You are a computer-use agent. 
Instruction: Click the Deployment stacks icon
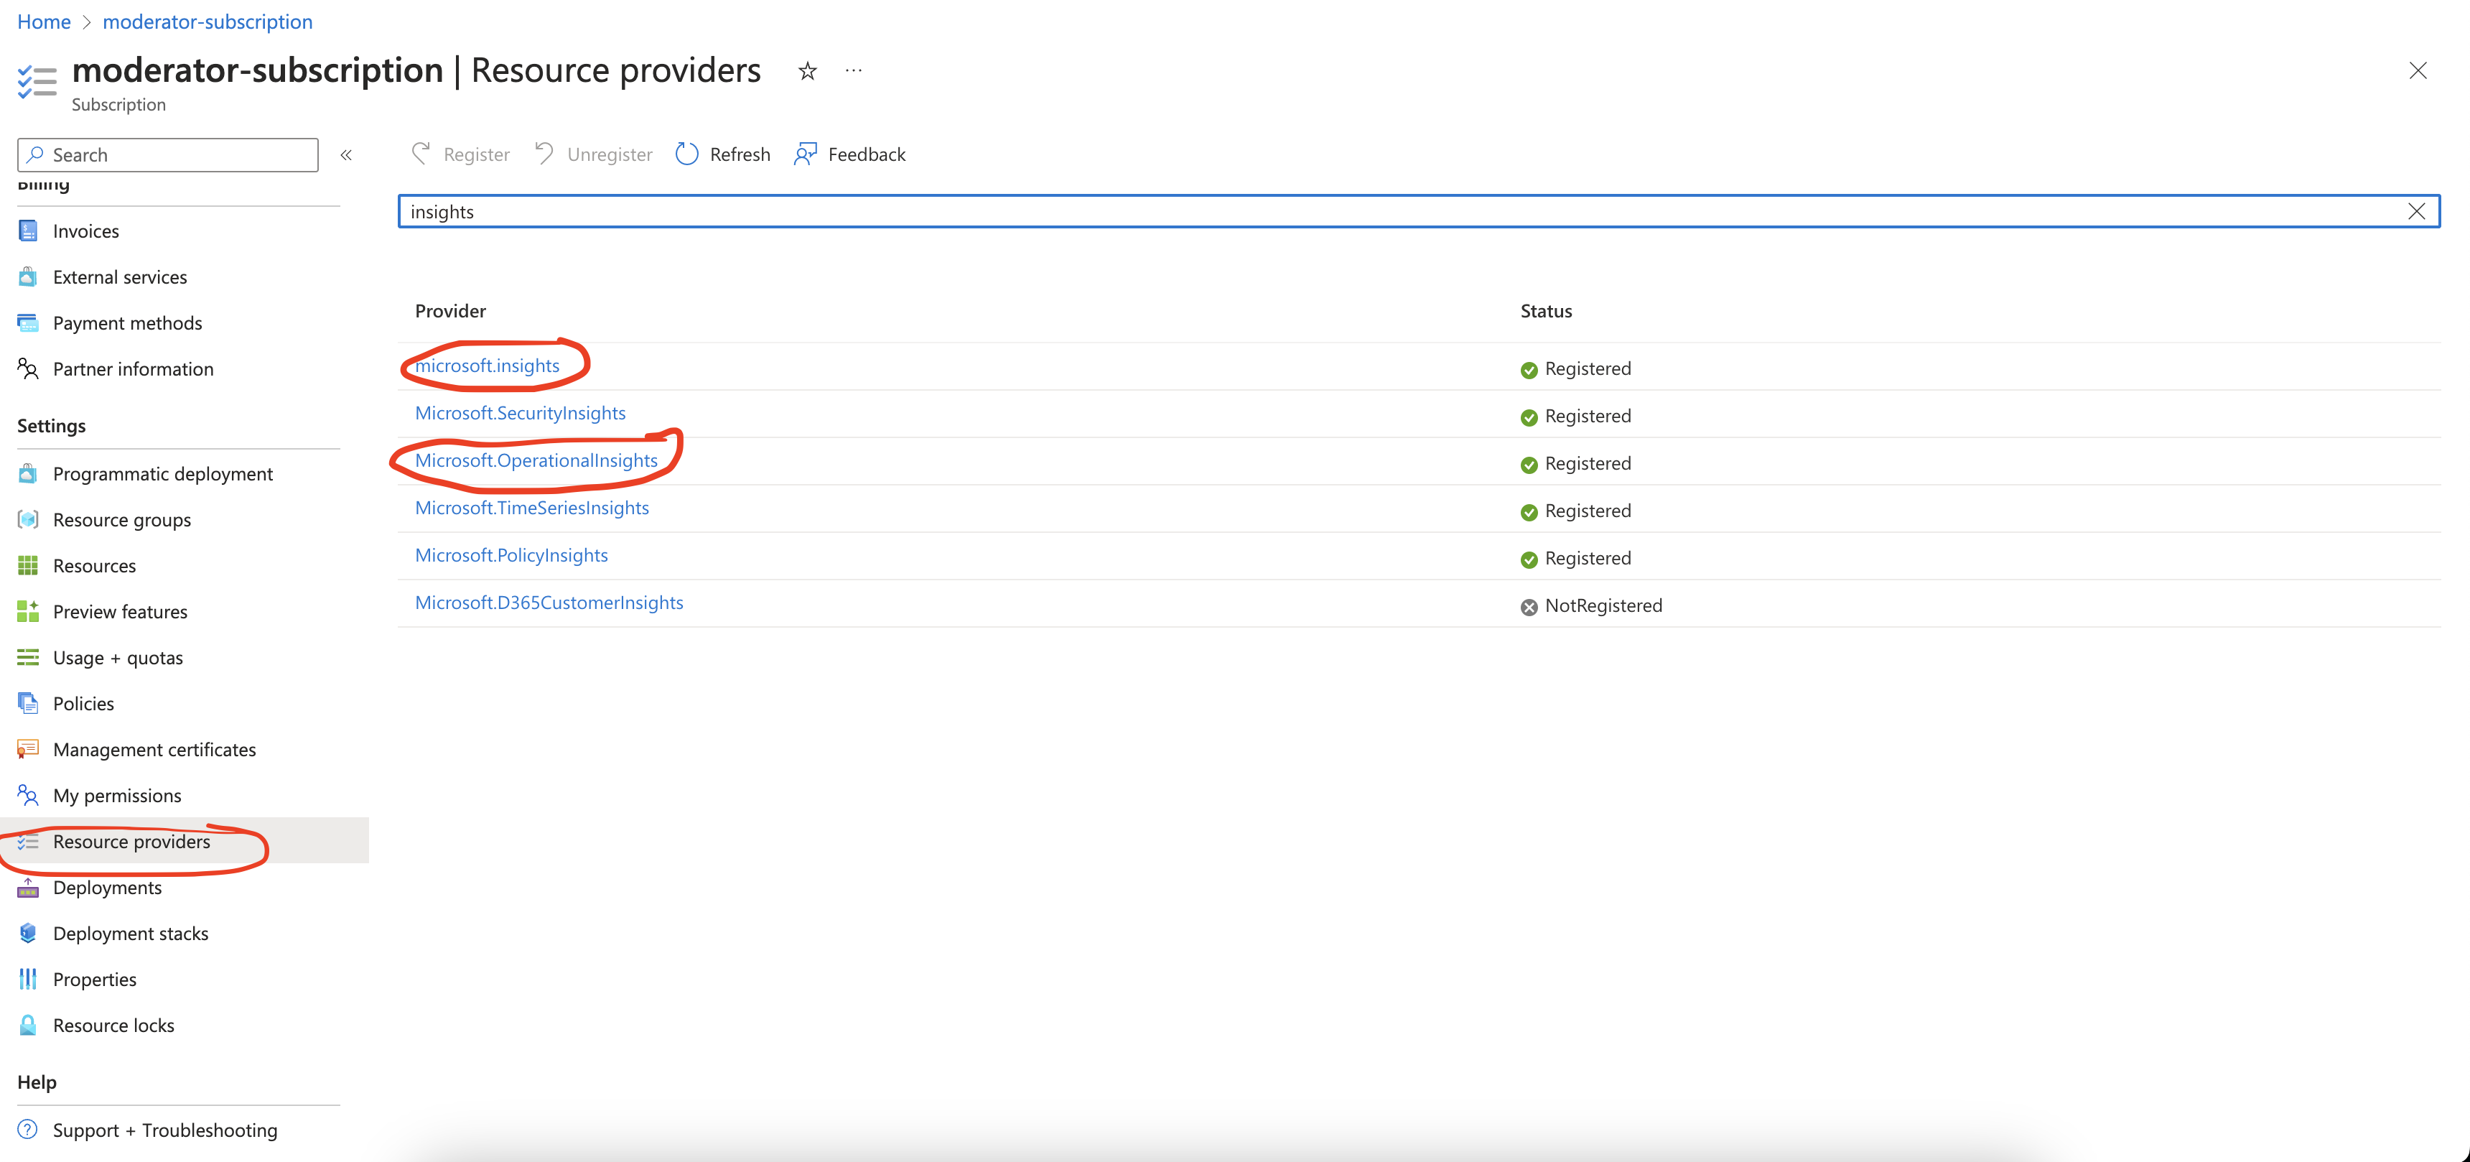28,933
